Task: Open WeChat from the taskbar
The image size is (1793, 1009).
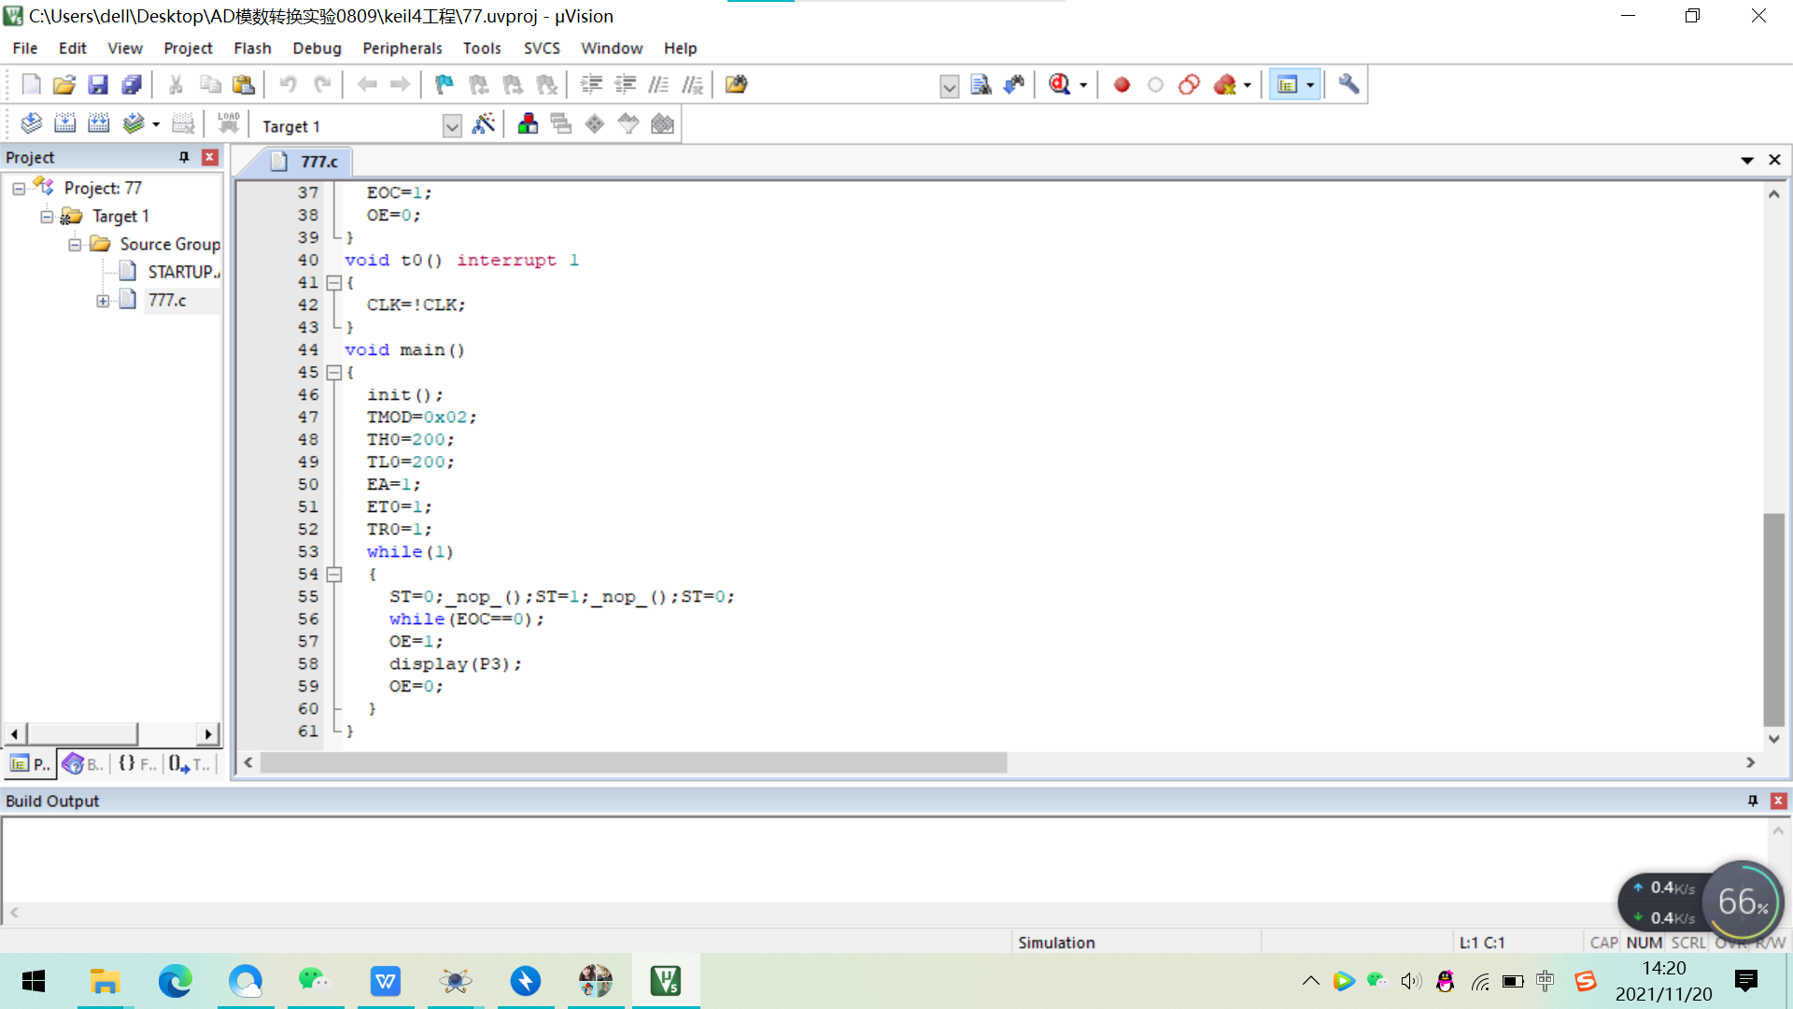Action: 315,981
